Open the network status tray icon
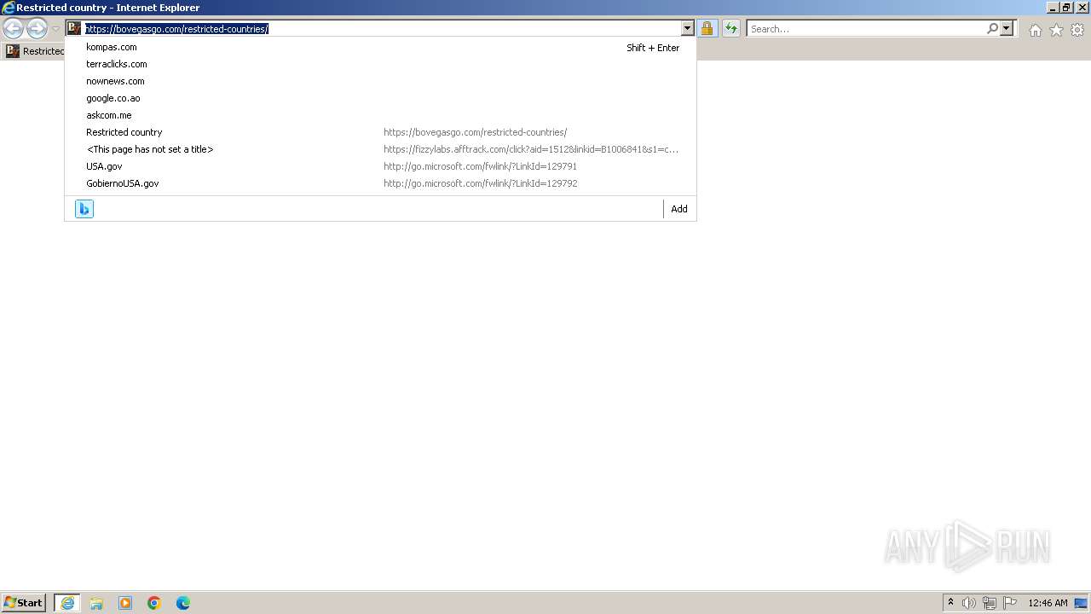 (990, 603)
